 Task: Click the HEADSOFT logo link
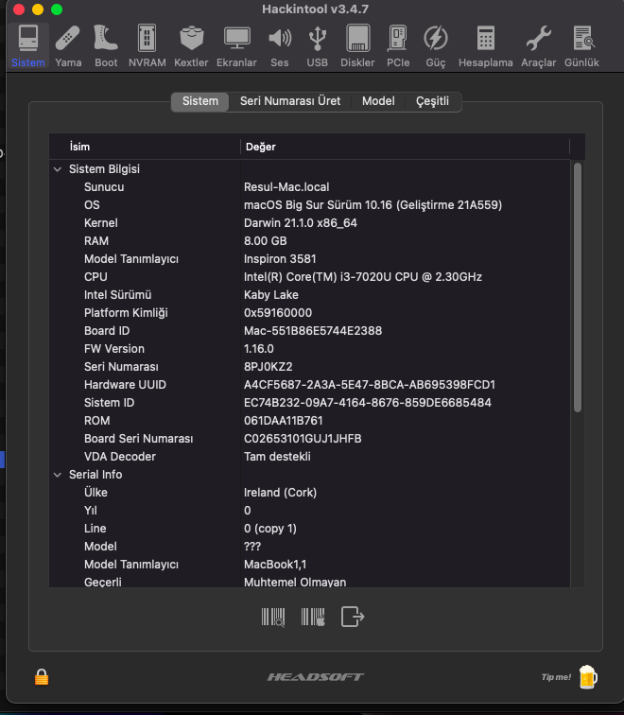(316, 677)
